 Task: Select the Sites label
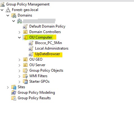[21, 87]
